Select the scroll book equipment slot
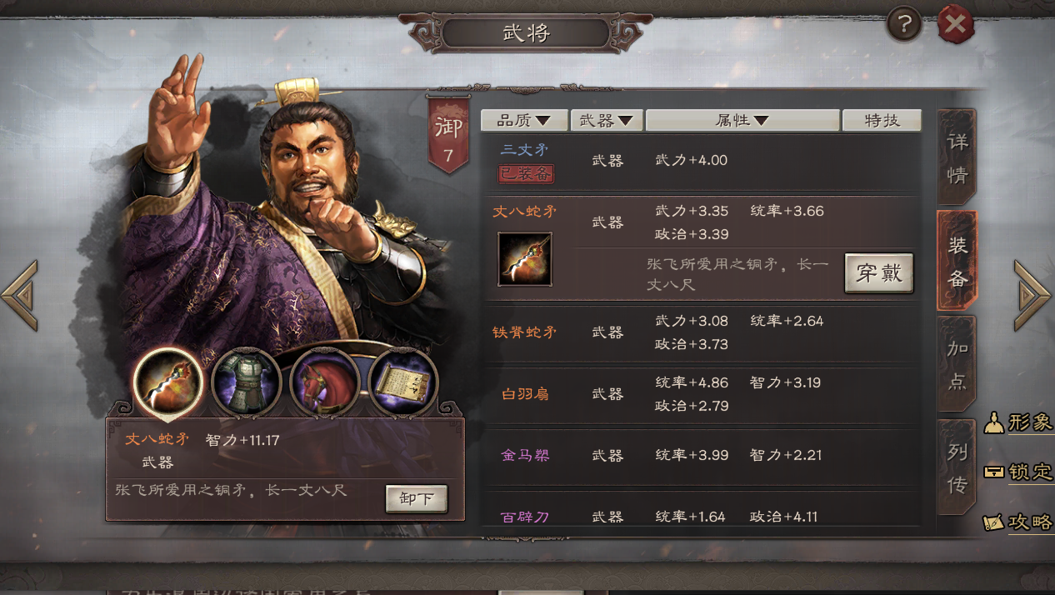This screenshot has height=595, width=1055. [x=402, y=382]
